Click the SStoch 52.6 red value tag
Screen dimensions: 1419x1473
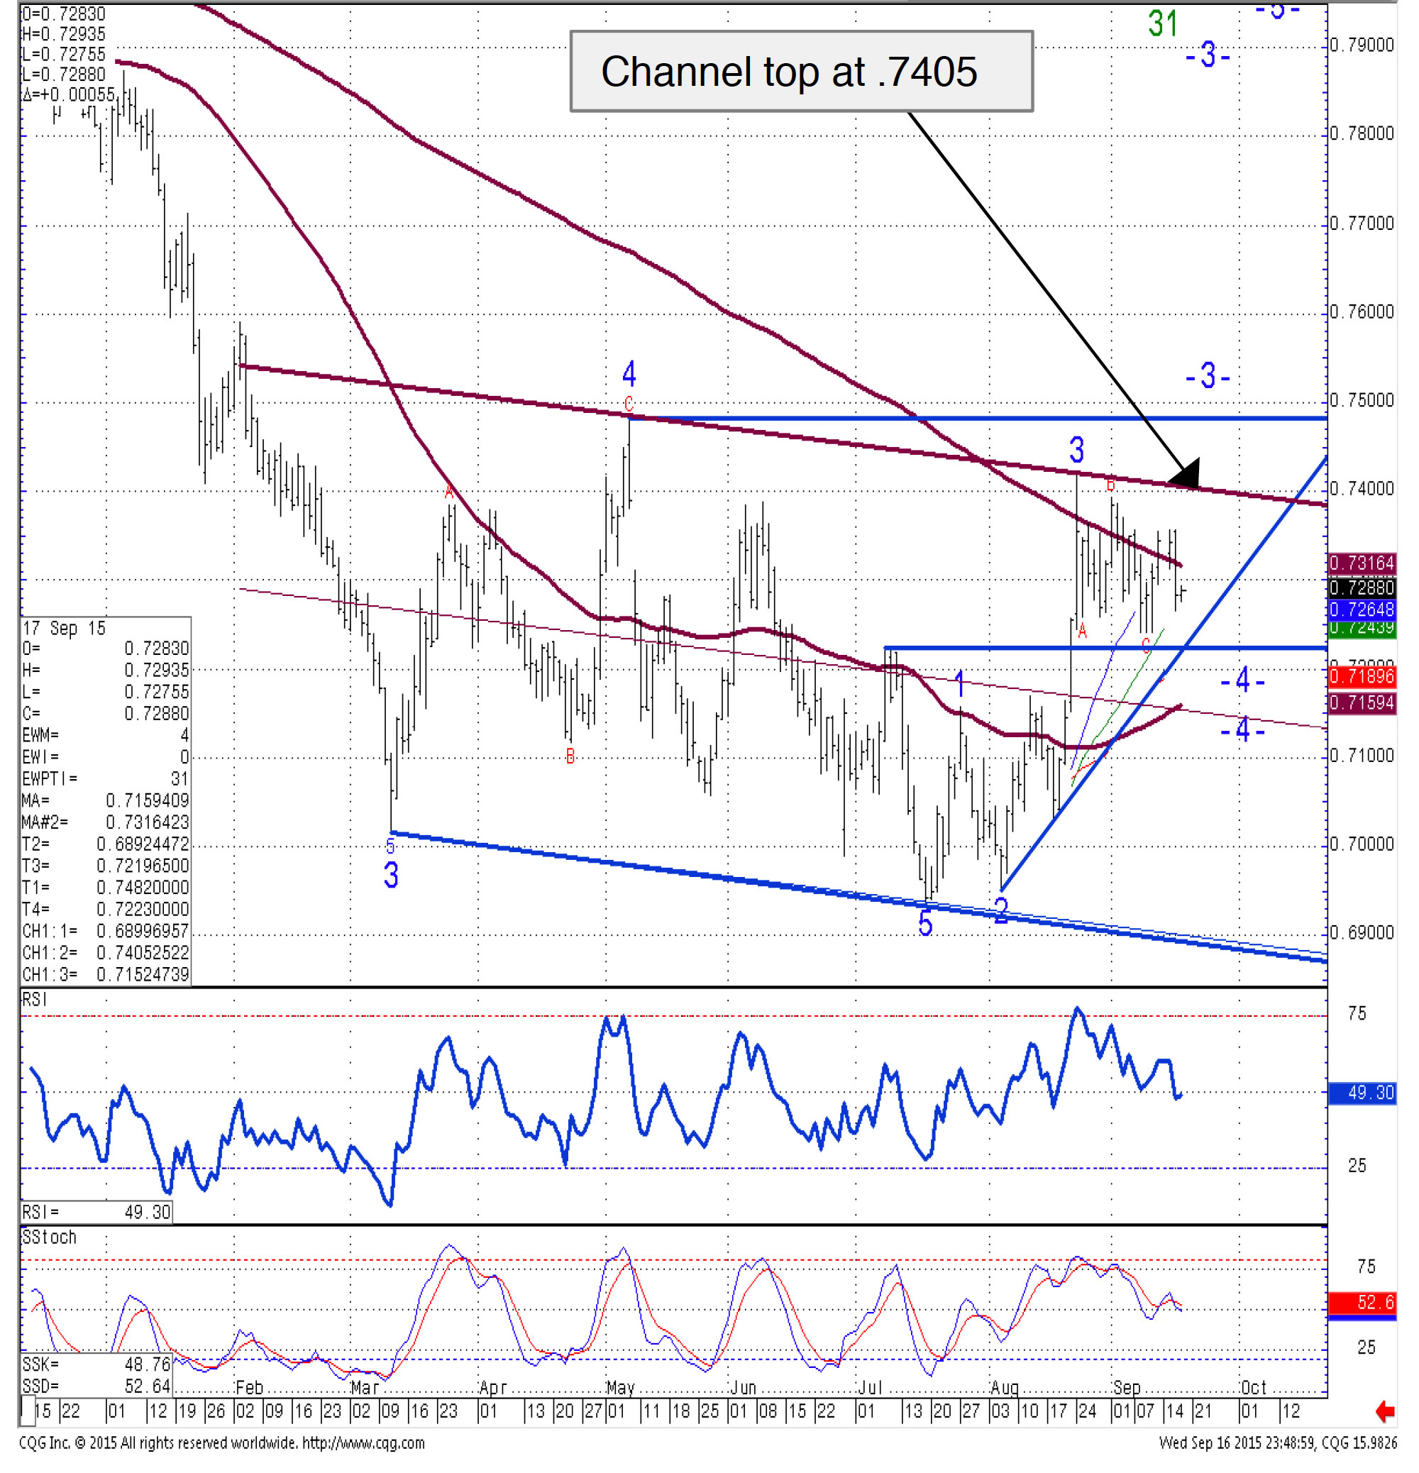[x=1362, y=1303]
